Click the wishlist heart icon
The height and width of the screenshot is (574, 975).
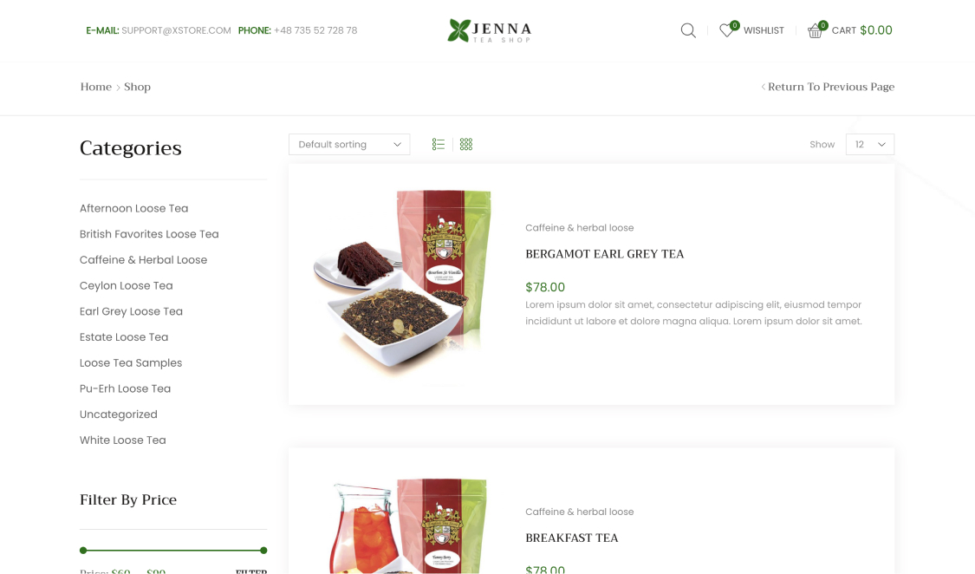click(x=725, y=30)
